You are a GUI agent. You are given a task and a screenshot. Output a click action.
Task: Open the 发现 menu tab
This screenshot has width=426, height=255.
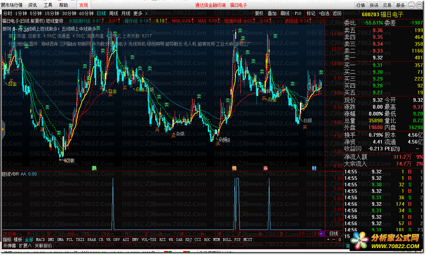[84, 5]
